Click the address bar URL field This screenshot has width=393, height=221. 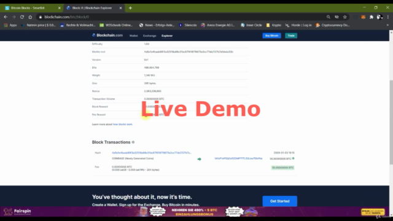click(181, 17)
